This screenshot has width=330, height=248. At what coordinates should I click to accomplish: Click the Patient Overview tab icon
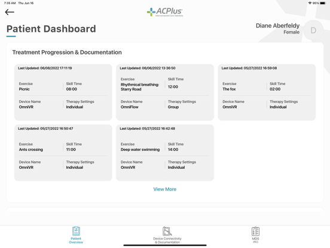[76, 231]
